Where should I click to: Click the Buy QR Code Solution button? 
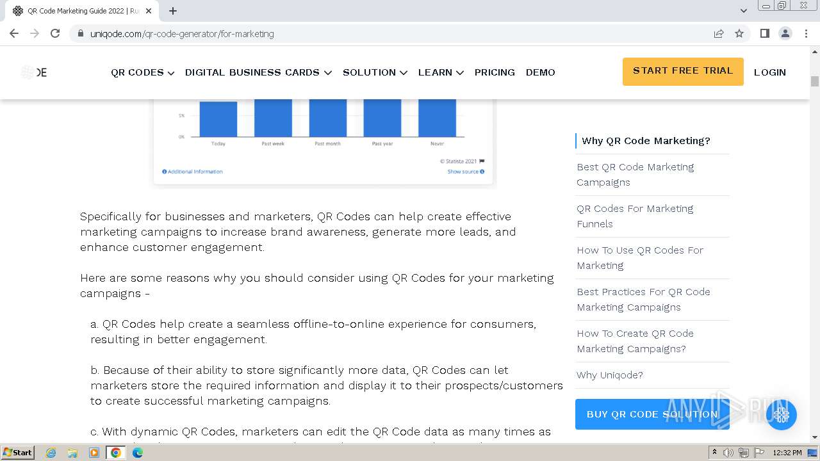click(x=652, y=414)
